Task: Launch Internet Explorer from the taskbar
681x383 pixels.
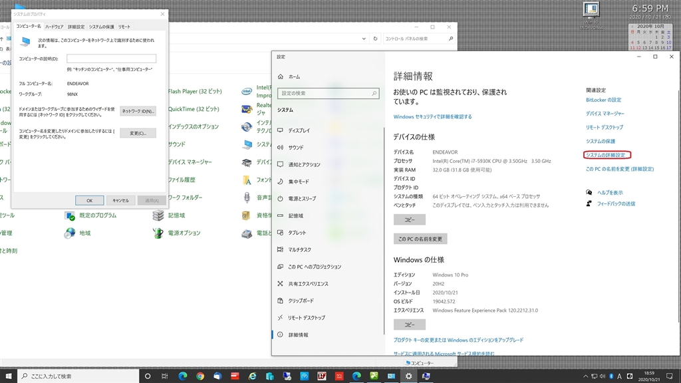Action: click(252, 376)
